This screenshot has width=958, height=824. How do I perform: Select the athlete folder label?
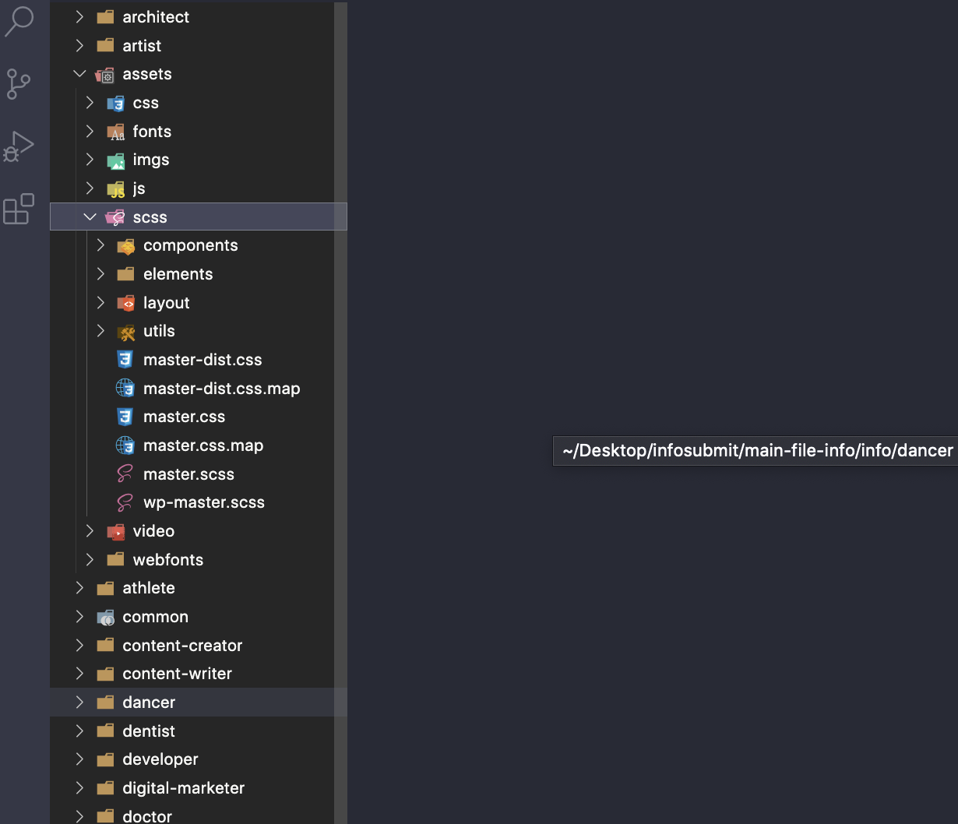[149, 588]
